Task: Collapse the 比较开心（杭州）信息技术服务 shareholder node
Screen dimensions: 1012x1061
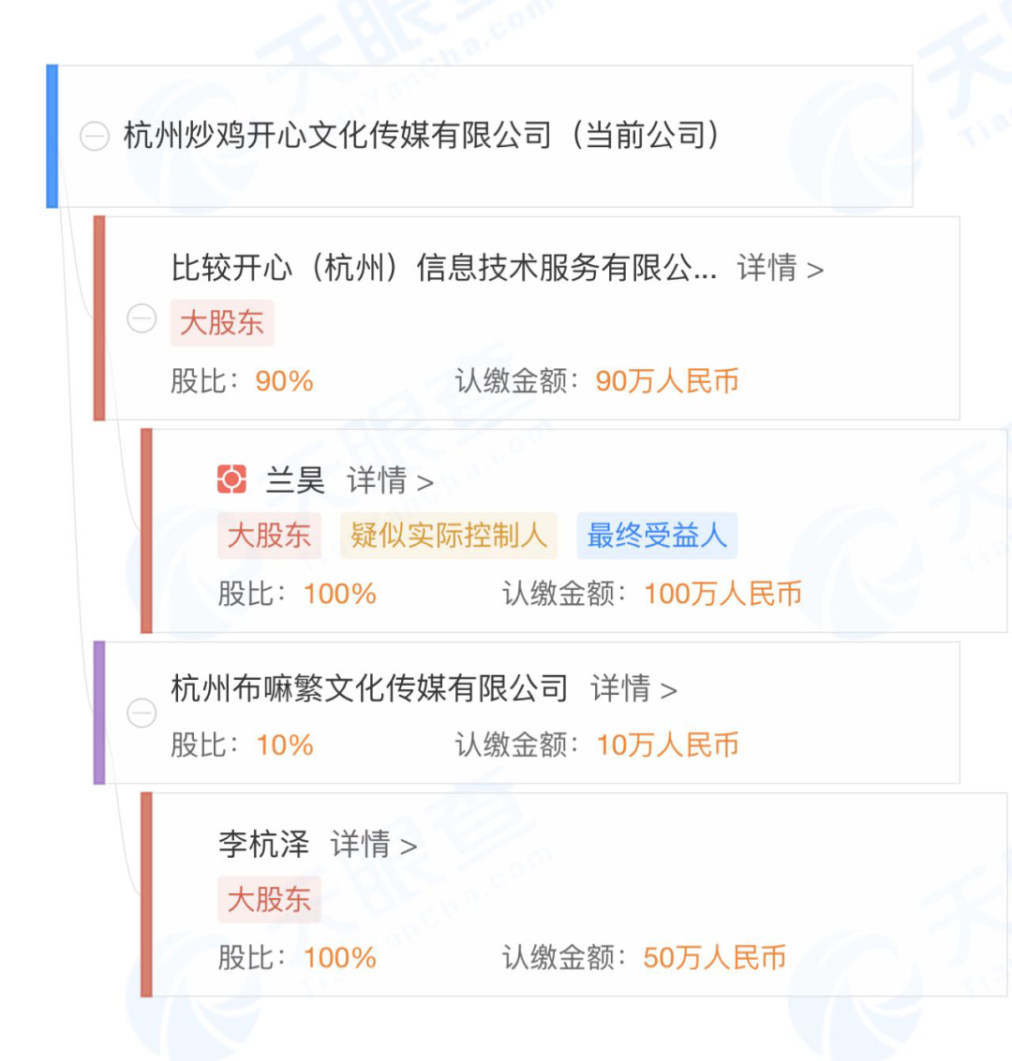Action: [141, 319]
